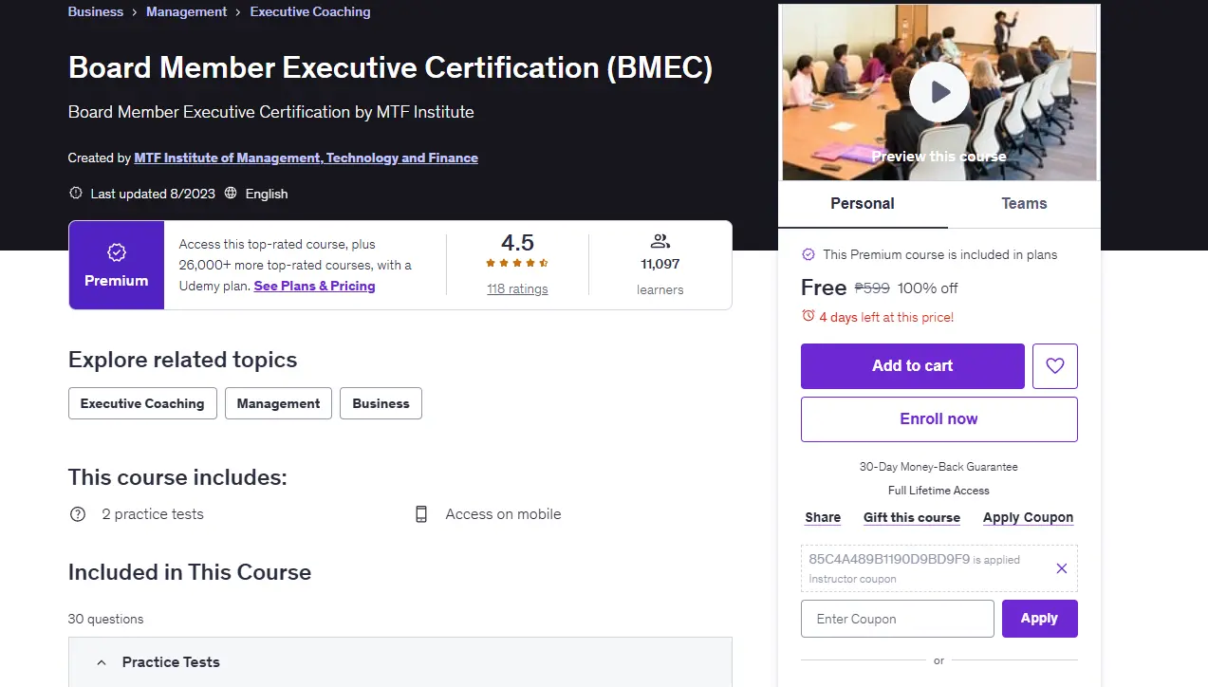
Task: Click the alarm icon beside 4 days left
Action: [808, 316]
